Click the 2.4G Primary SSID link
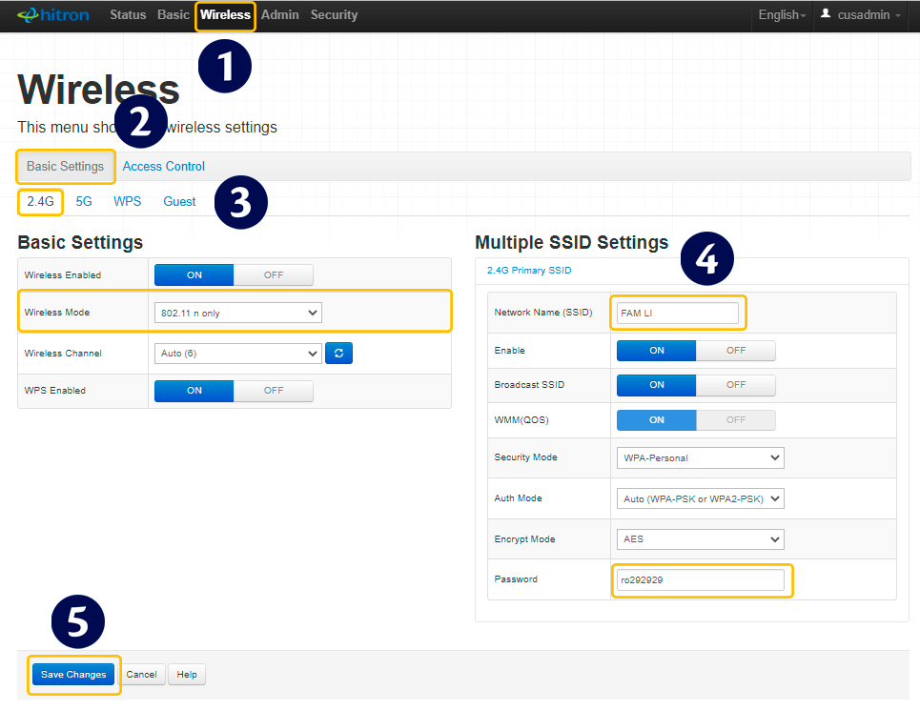This screenshot has width=920, height=710. click(529, 271)
